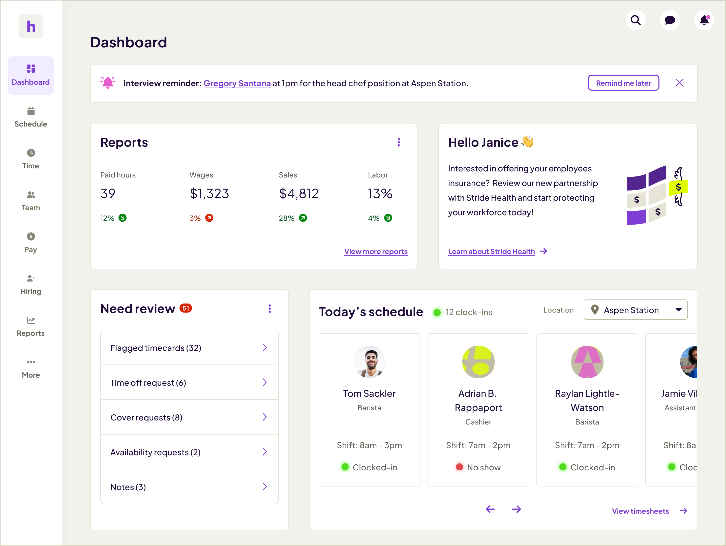Expand Availability requests (2) row
726x546 pixels.
pyautogui.click(x=189, y=452)
